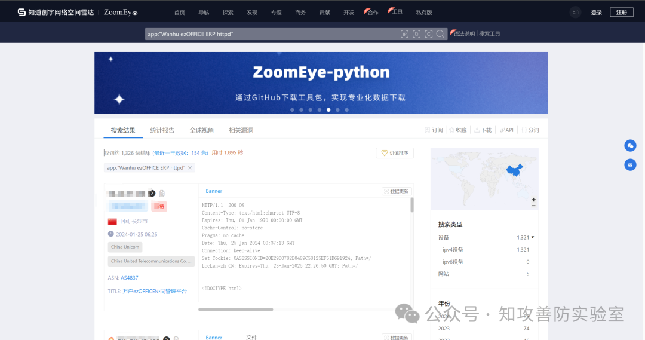Click the search query input field
The image size is (645, 340).
pyautogui.click(x=272, y=34)
